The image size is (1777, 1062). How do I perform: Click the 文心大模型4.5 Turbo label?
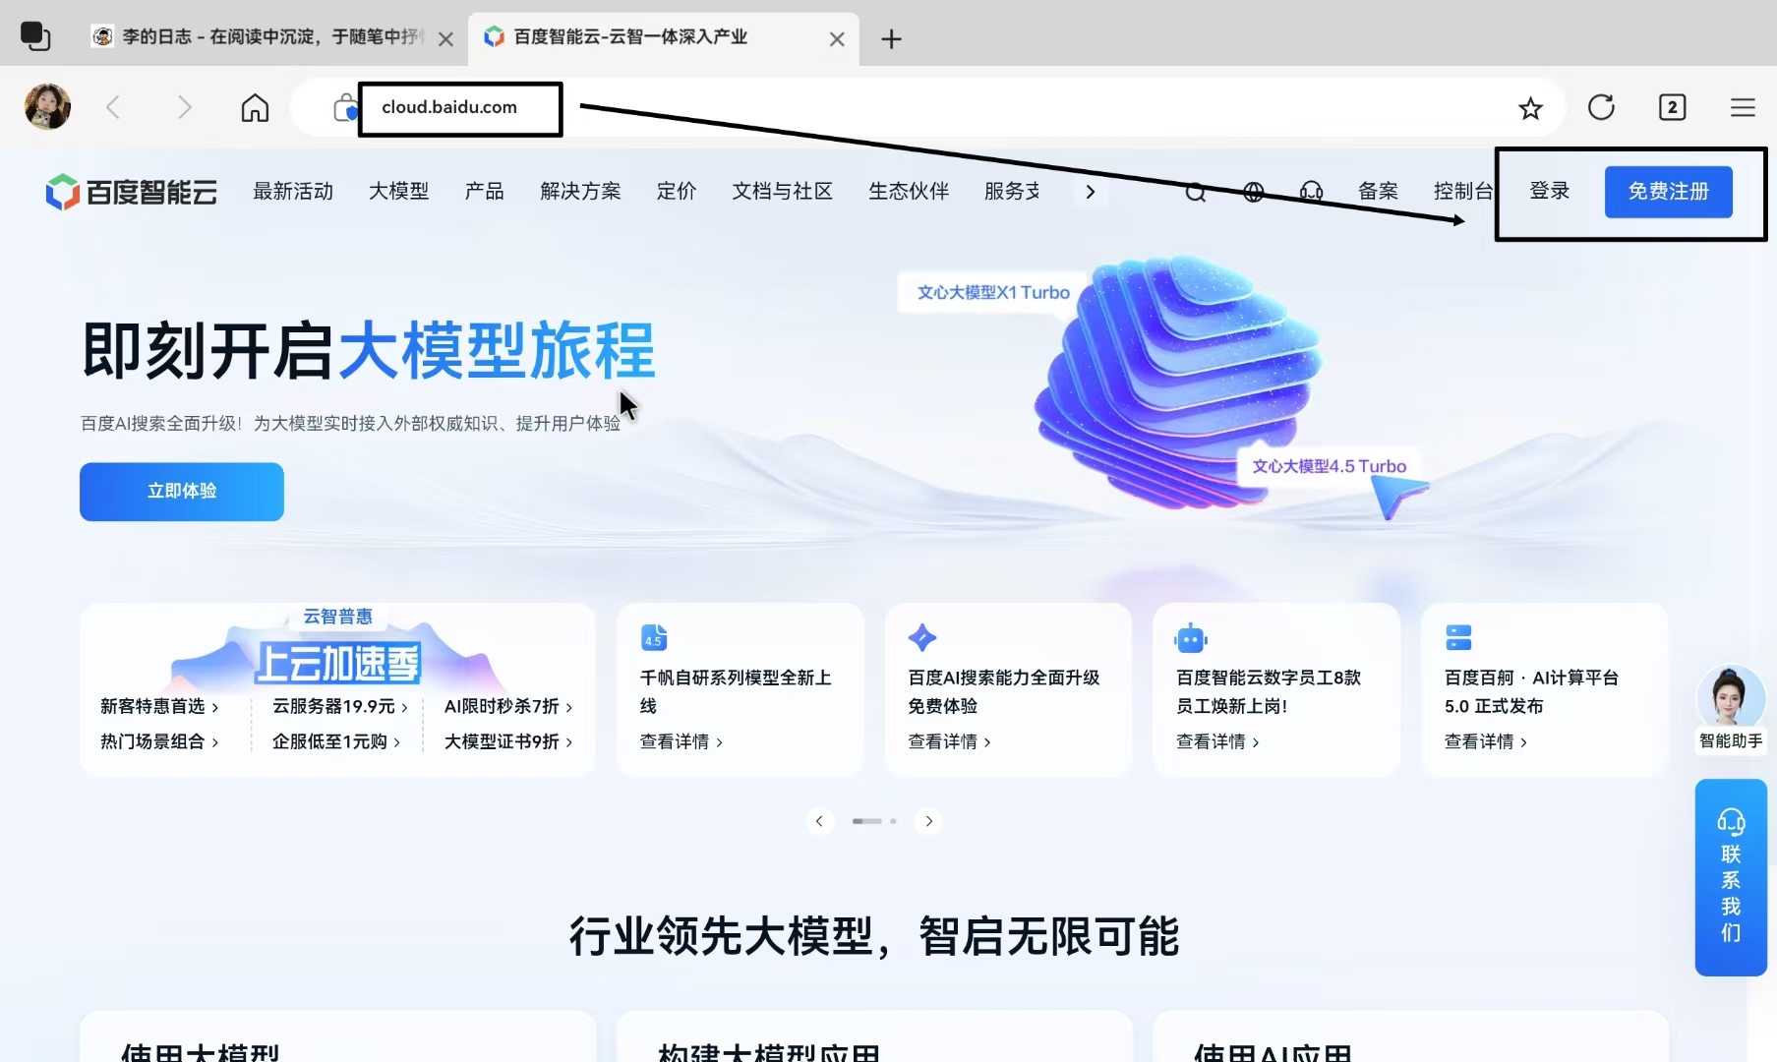tap(1329, 466)
